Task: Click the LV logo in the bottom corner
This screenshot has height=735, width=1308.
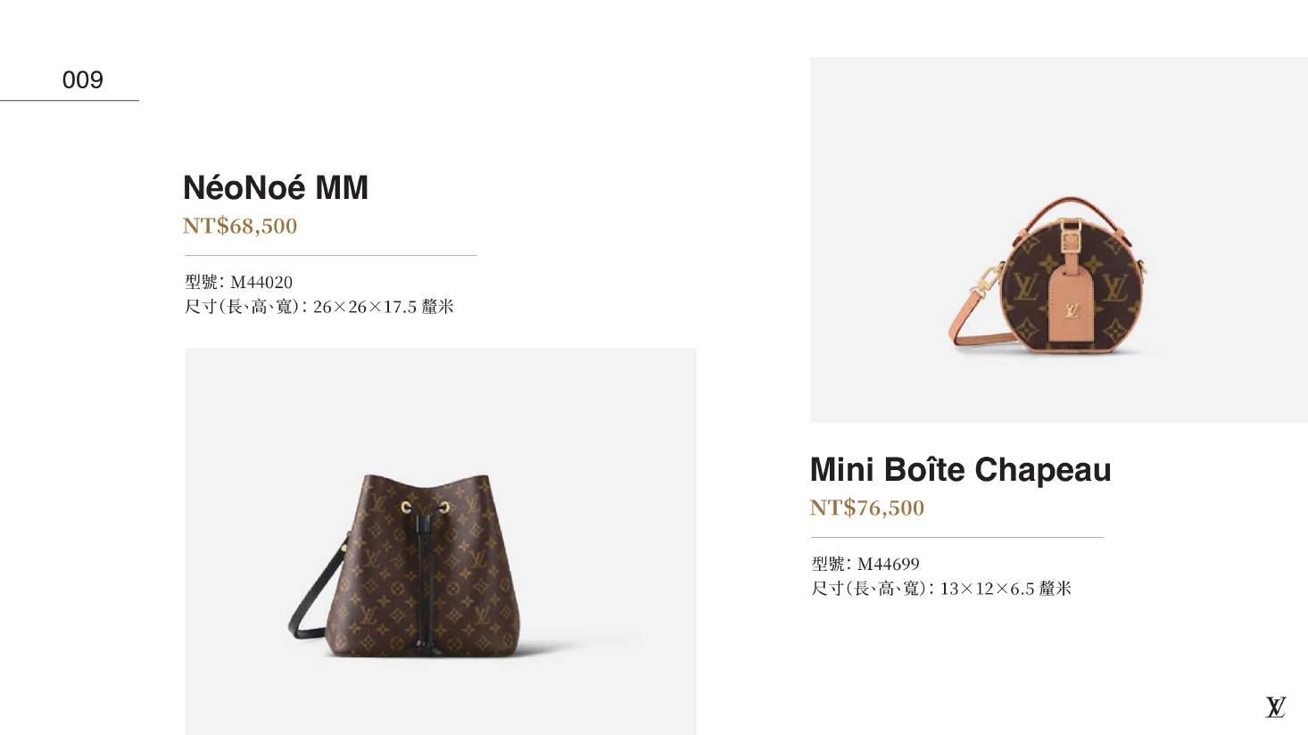Action: click(1276, 707)
